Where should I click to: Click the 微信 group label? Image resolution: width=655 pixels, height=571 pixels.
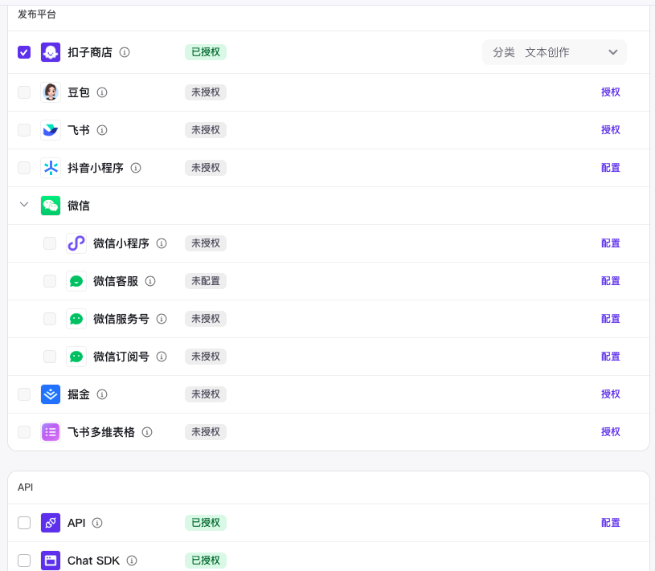click(79, 206)
